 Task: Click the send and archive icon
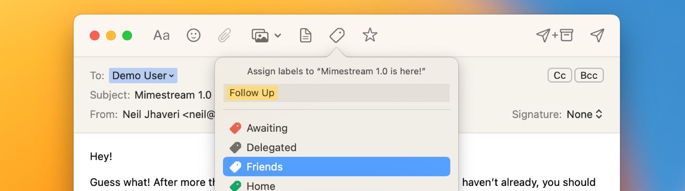pos(555,35)
